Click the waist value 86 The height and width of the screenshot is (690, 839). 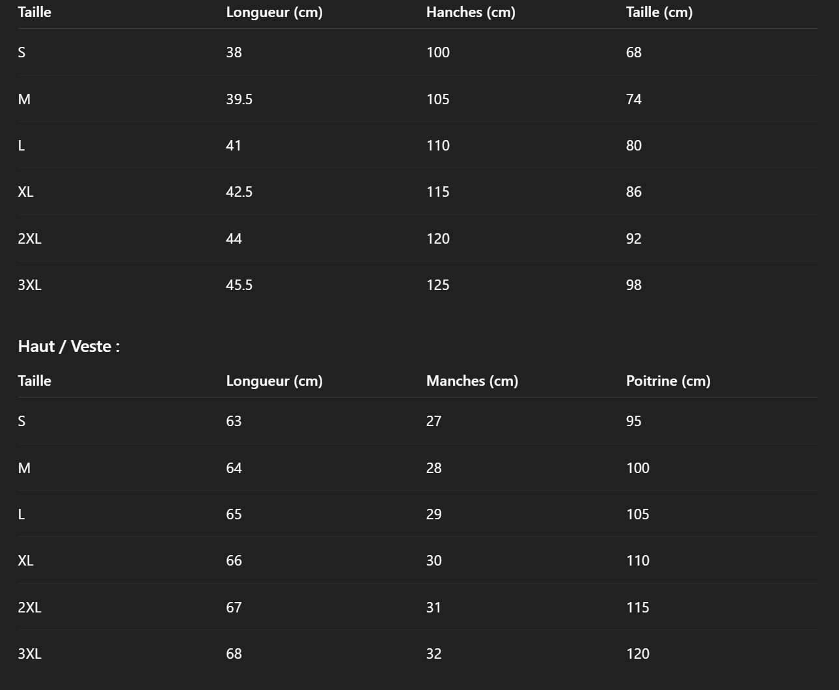tap(633, 192)
